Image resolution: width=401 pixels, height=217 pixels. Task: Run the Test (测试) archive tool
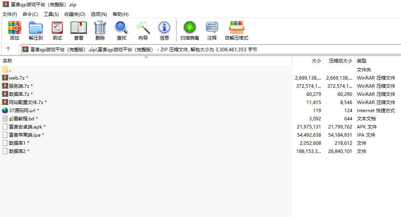(57, 28)
